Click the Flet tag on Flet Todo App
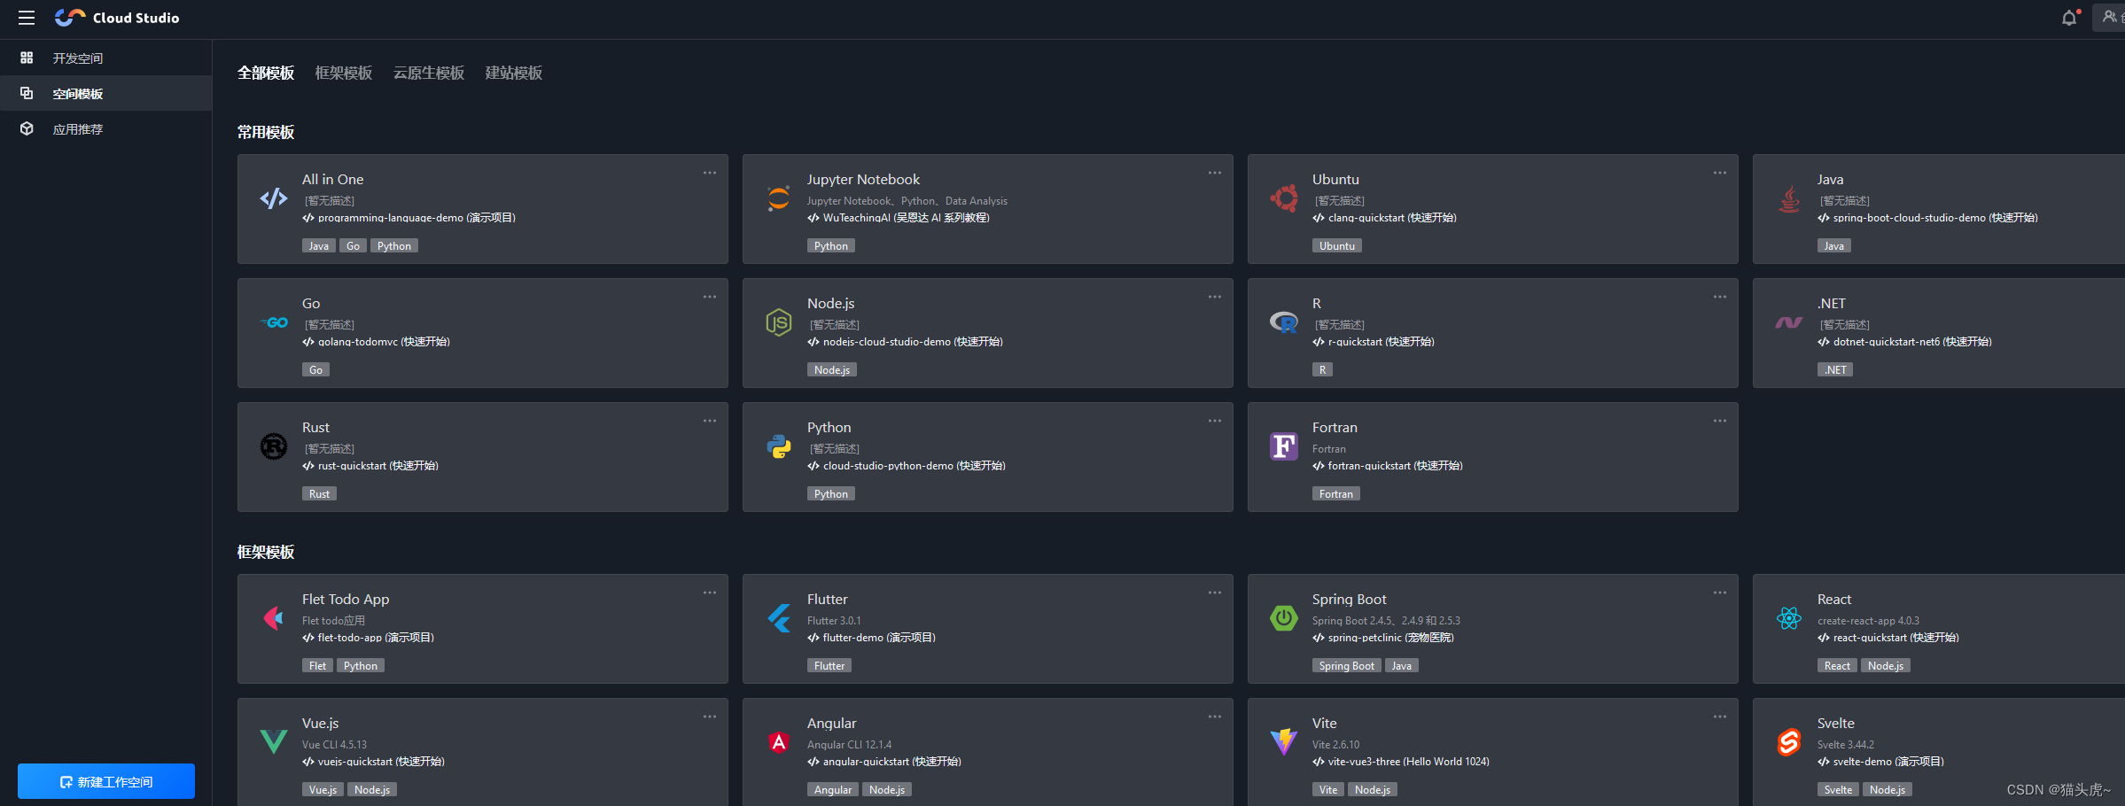This screenshot has height=806, width=2125. 317,666
